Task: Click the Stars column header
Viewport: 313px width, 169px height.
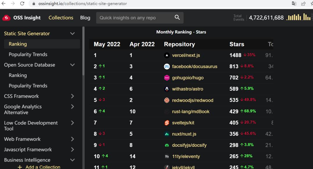Action: point(237,44)
